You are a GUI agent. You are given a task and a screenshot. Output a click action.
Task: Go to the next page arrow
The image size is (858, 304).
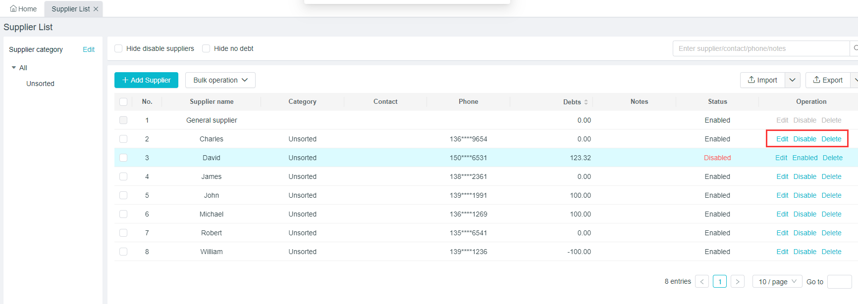[x=737, y=282]
